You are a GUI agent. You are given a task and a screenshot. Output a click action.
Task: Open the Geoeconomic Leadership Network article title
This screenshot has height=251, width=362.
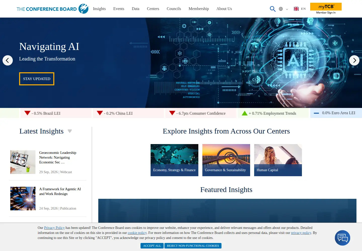[x=58, y=157]
